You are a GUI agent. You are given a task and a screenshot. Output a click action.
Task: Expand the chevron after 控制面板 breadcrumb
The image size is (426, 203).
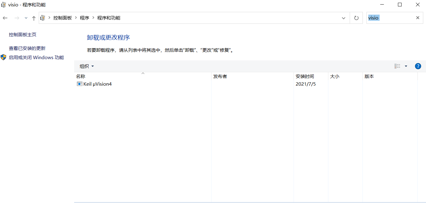click(x=76, y=18)
